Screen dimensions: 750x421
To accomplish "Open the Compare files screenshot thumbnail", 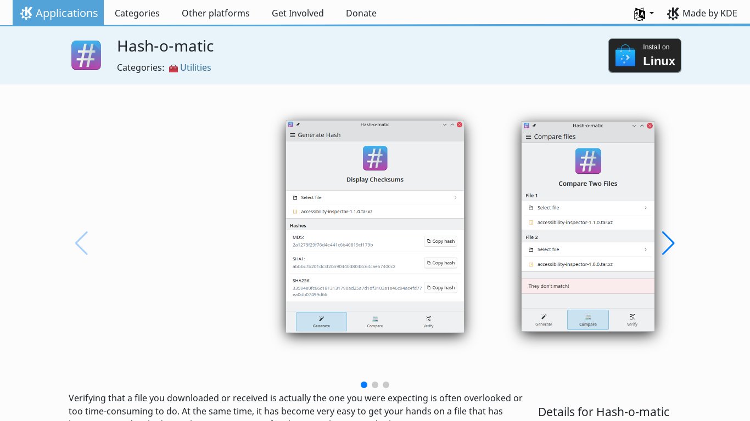I will 588,226.
